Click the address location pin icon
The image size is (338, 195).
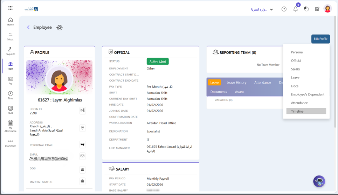83,128
